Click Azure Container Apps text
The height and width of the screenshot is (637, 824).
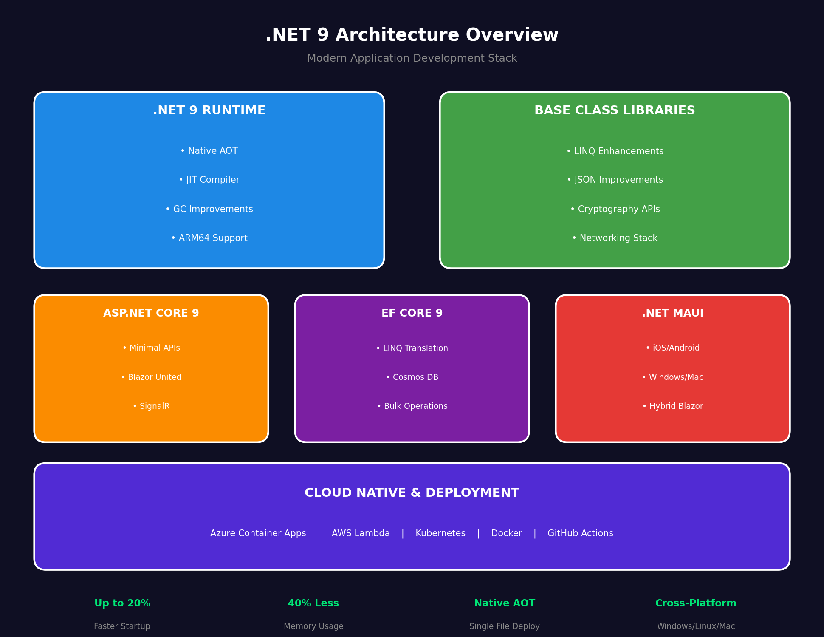(x=258, y=533)
